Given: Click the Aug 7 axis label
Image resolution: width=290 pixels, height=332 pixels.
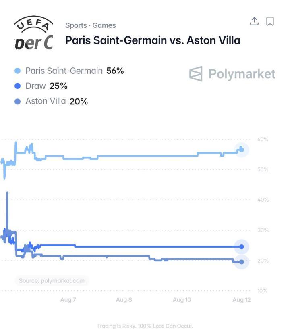Looking at the screenshot, I should point(68,300).
